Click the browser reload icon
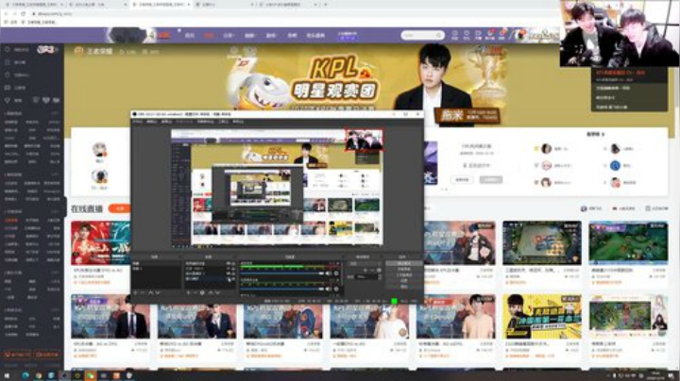The image size is (680, 381). [x=23, y=14]
